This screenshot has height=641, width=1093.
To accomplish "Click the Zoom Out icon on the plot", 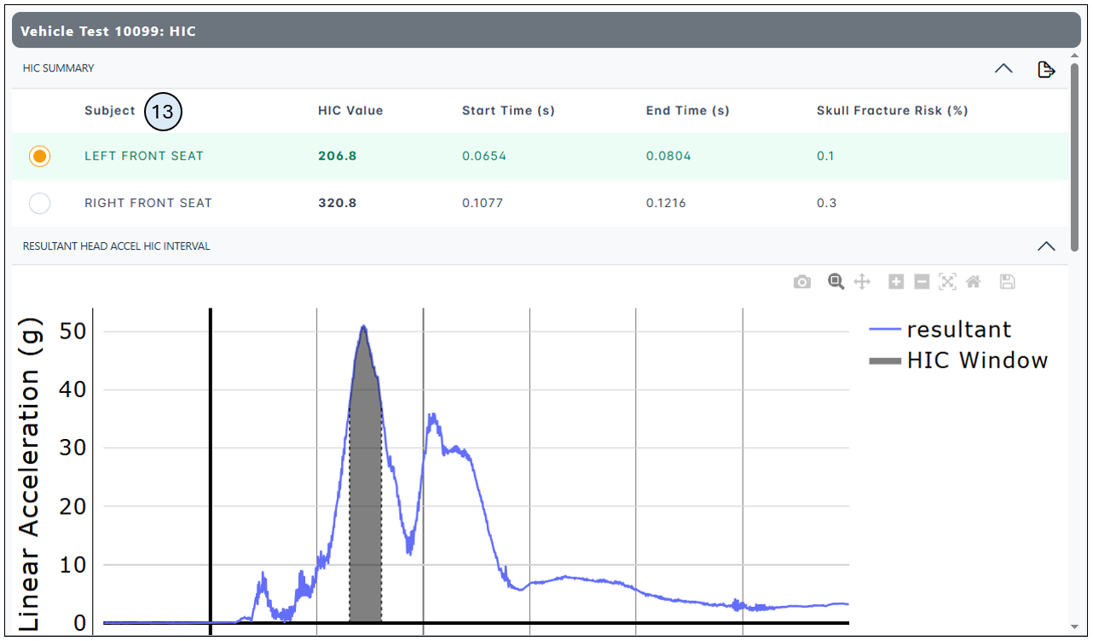I will [922, 281].
